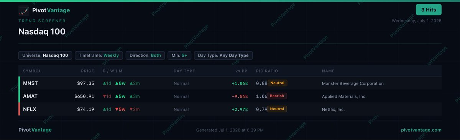The height and width of the screenshot is (140, 460).
Task: Click the Wednesday, July 1, 2026 date
Action: point(417,21)
